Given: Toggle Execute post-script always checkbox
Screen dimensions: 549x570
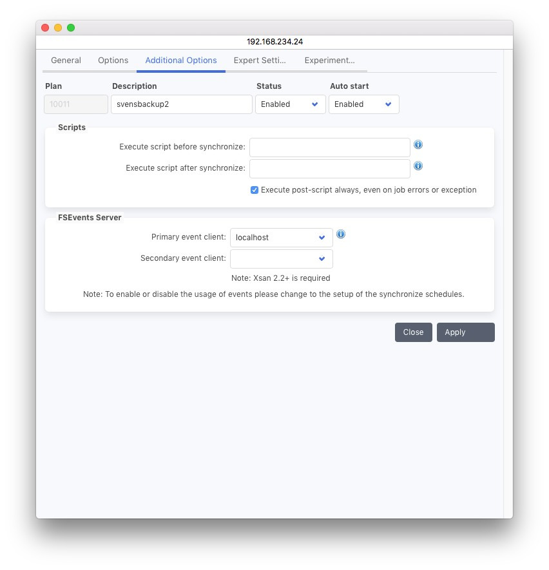Looking at the screenshot, I should (255, 190).
